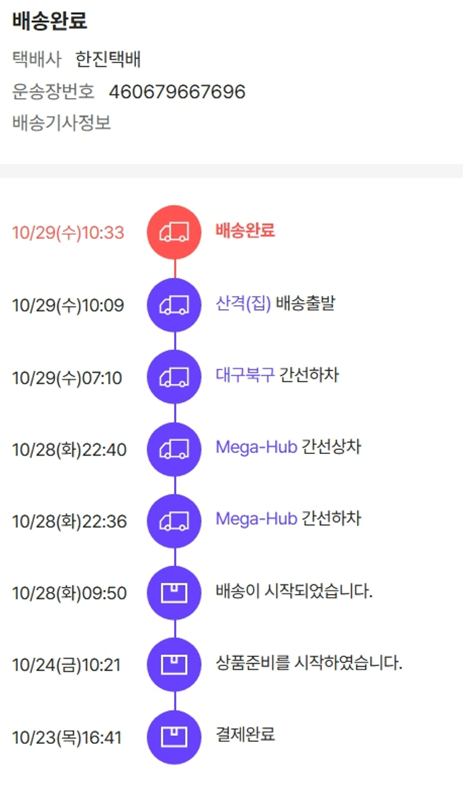Click the box icon beside 상품준비를 시작하였습니다

coord(174,665)
